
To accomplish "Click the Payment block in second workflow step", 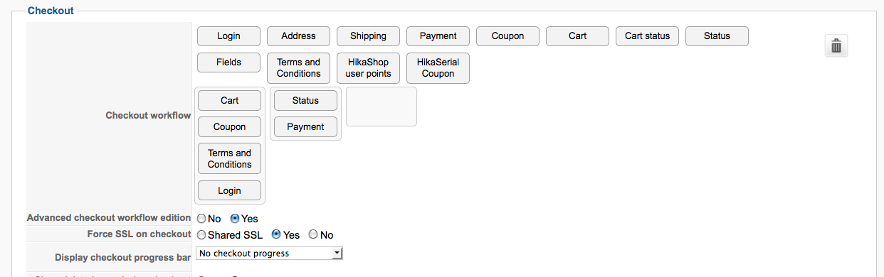I will click(x=305, y=127).
